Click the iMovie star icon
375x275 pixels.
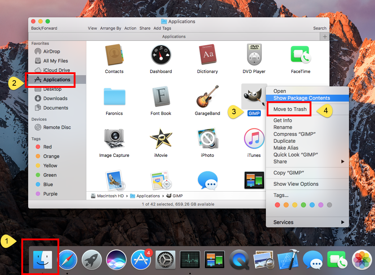(x=161, y=138)
